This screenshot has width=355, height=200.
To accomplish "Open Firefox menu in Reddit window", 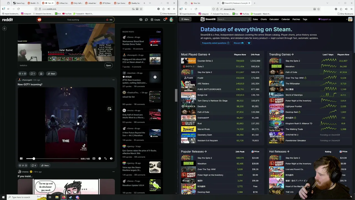I will coord(173,9).
